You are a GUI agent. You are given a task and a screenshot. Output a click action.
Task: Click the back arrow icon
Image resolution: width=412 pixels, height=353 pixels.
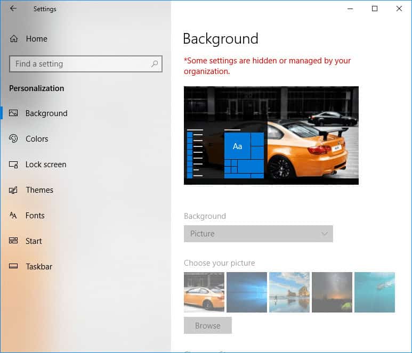pyautogui.click(x=13, y=9)
